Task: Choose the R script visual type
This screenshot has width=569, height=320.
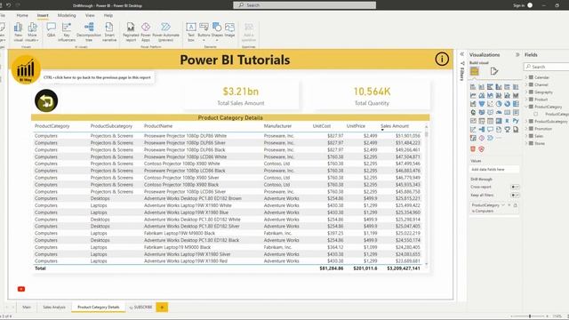Action: click(508, 121)
